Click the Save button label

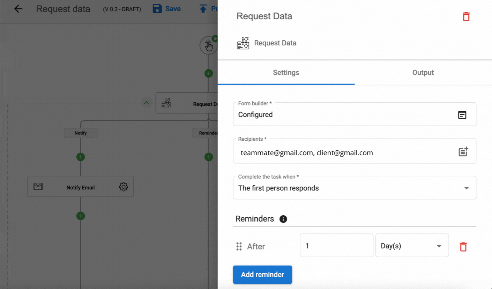click(173, 9)
